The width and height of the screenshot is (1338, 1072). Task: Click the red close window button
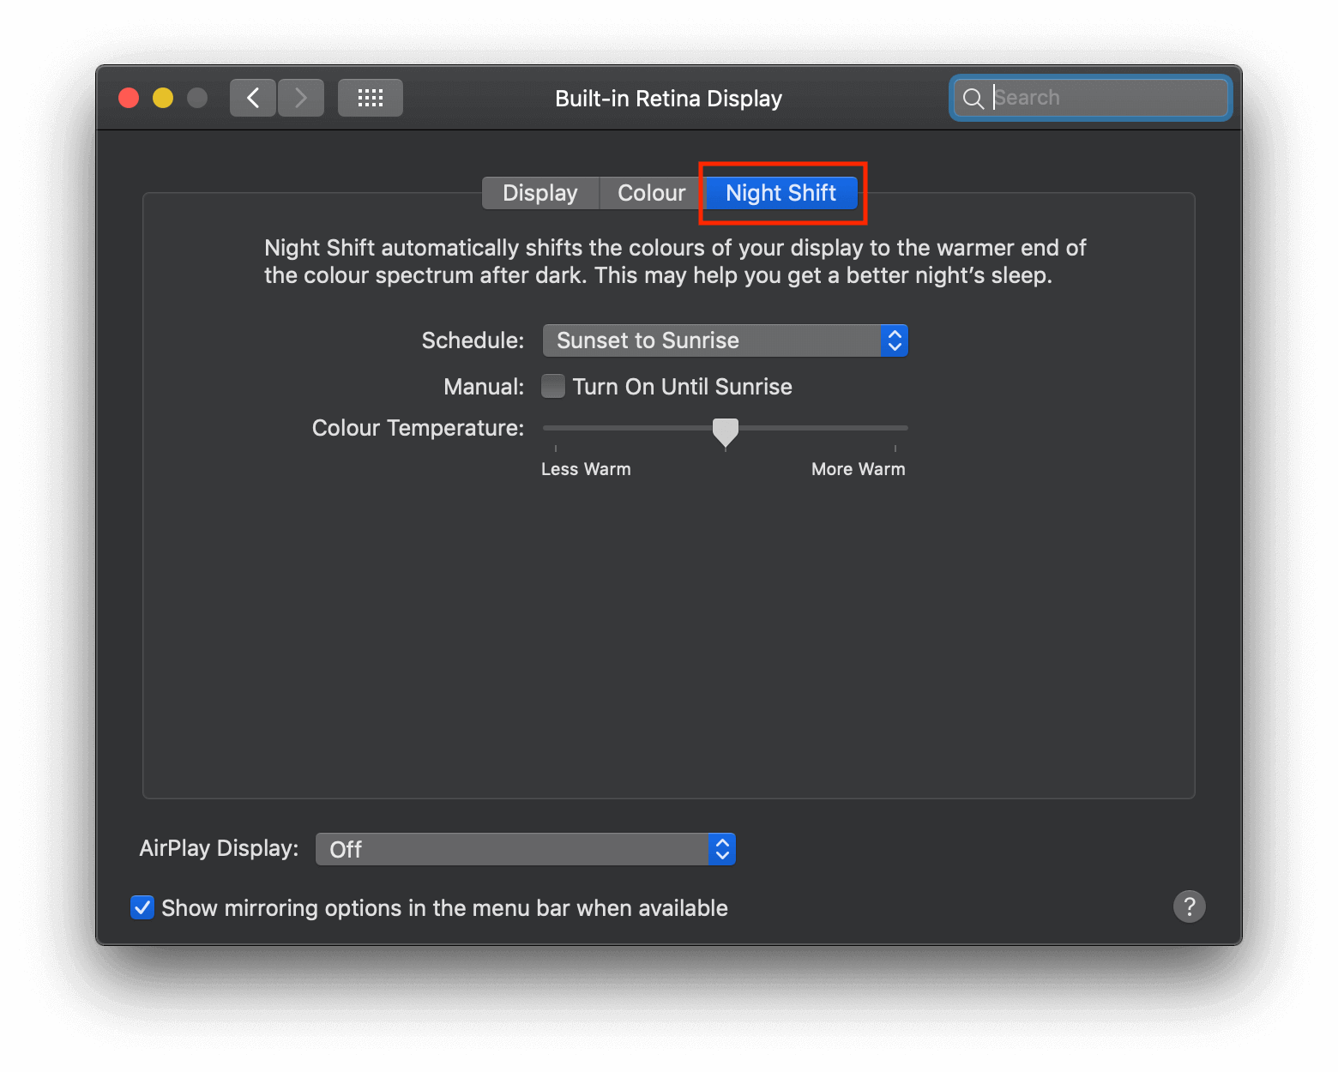point(129,98)
